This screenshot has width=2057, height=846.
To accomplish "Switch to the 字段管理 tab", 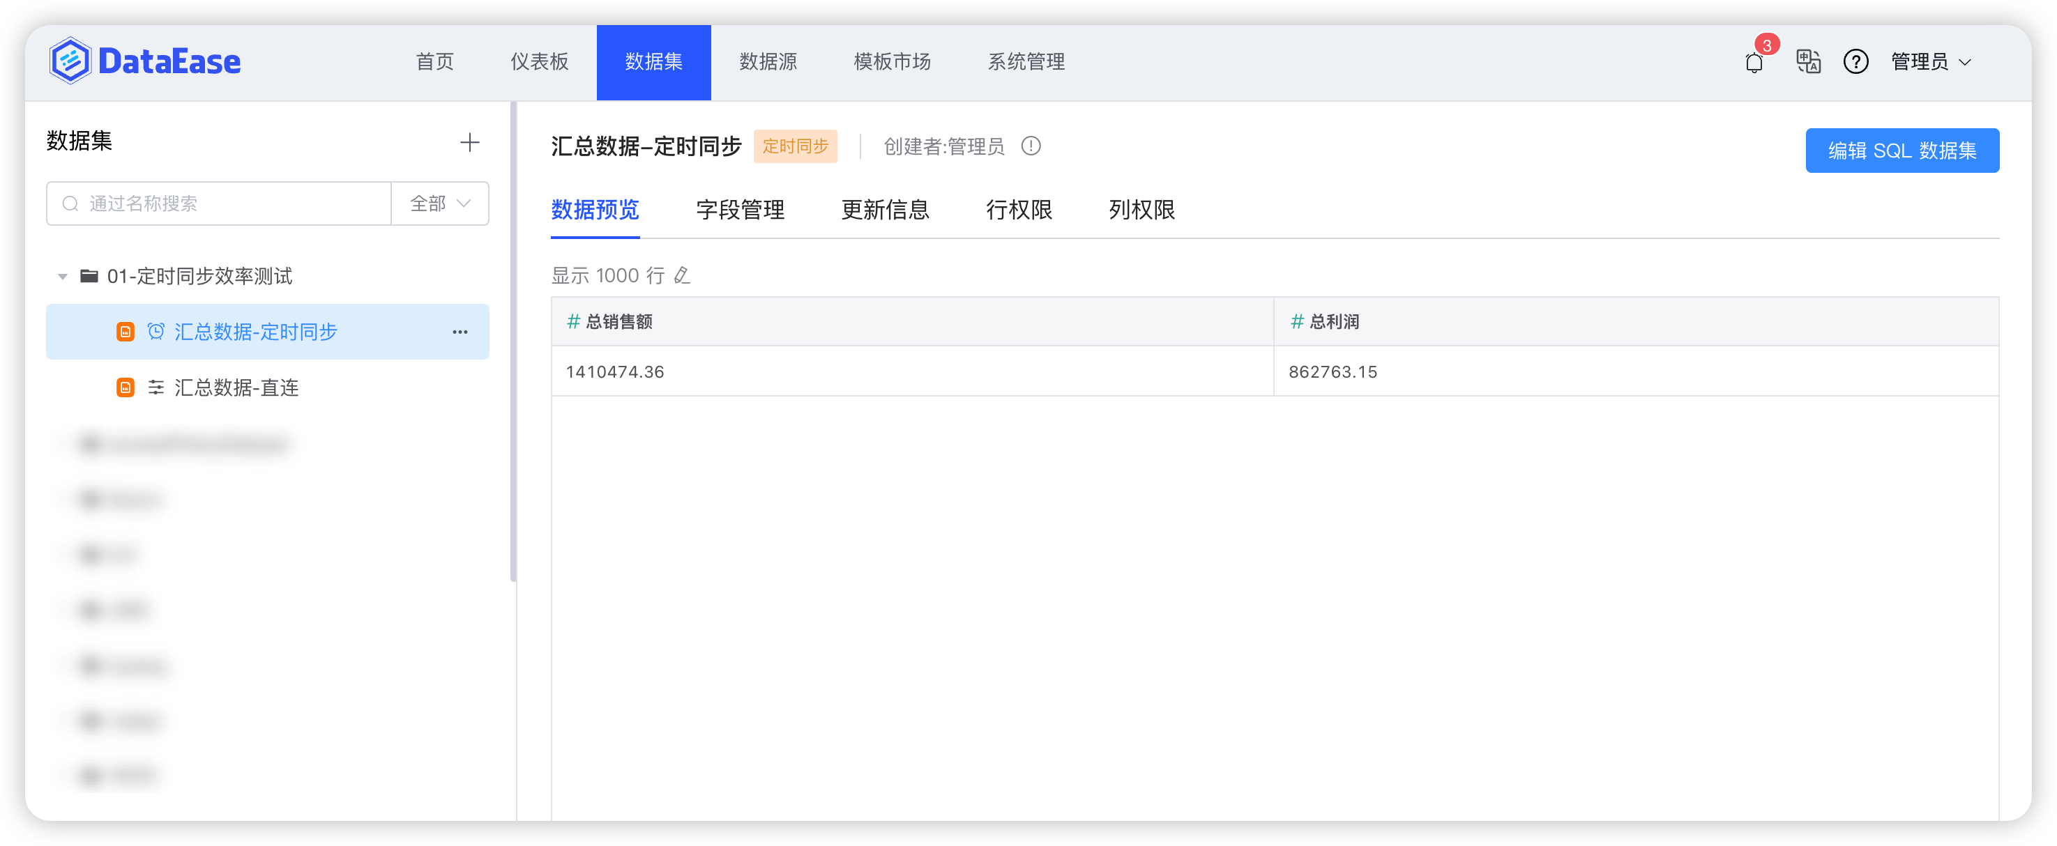I will pos(741,210).
